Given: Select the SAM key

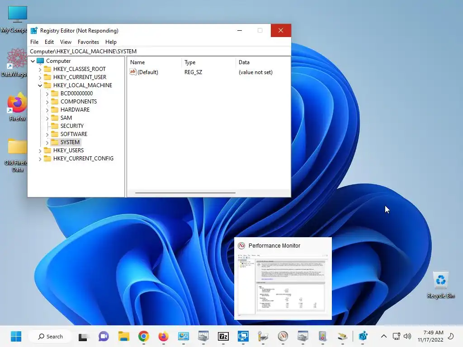Looking at the screenshot, I should 66,118.
